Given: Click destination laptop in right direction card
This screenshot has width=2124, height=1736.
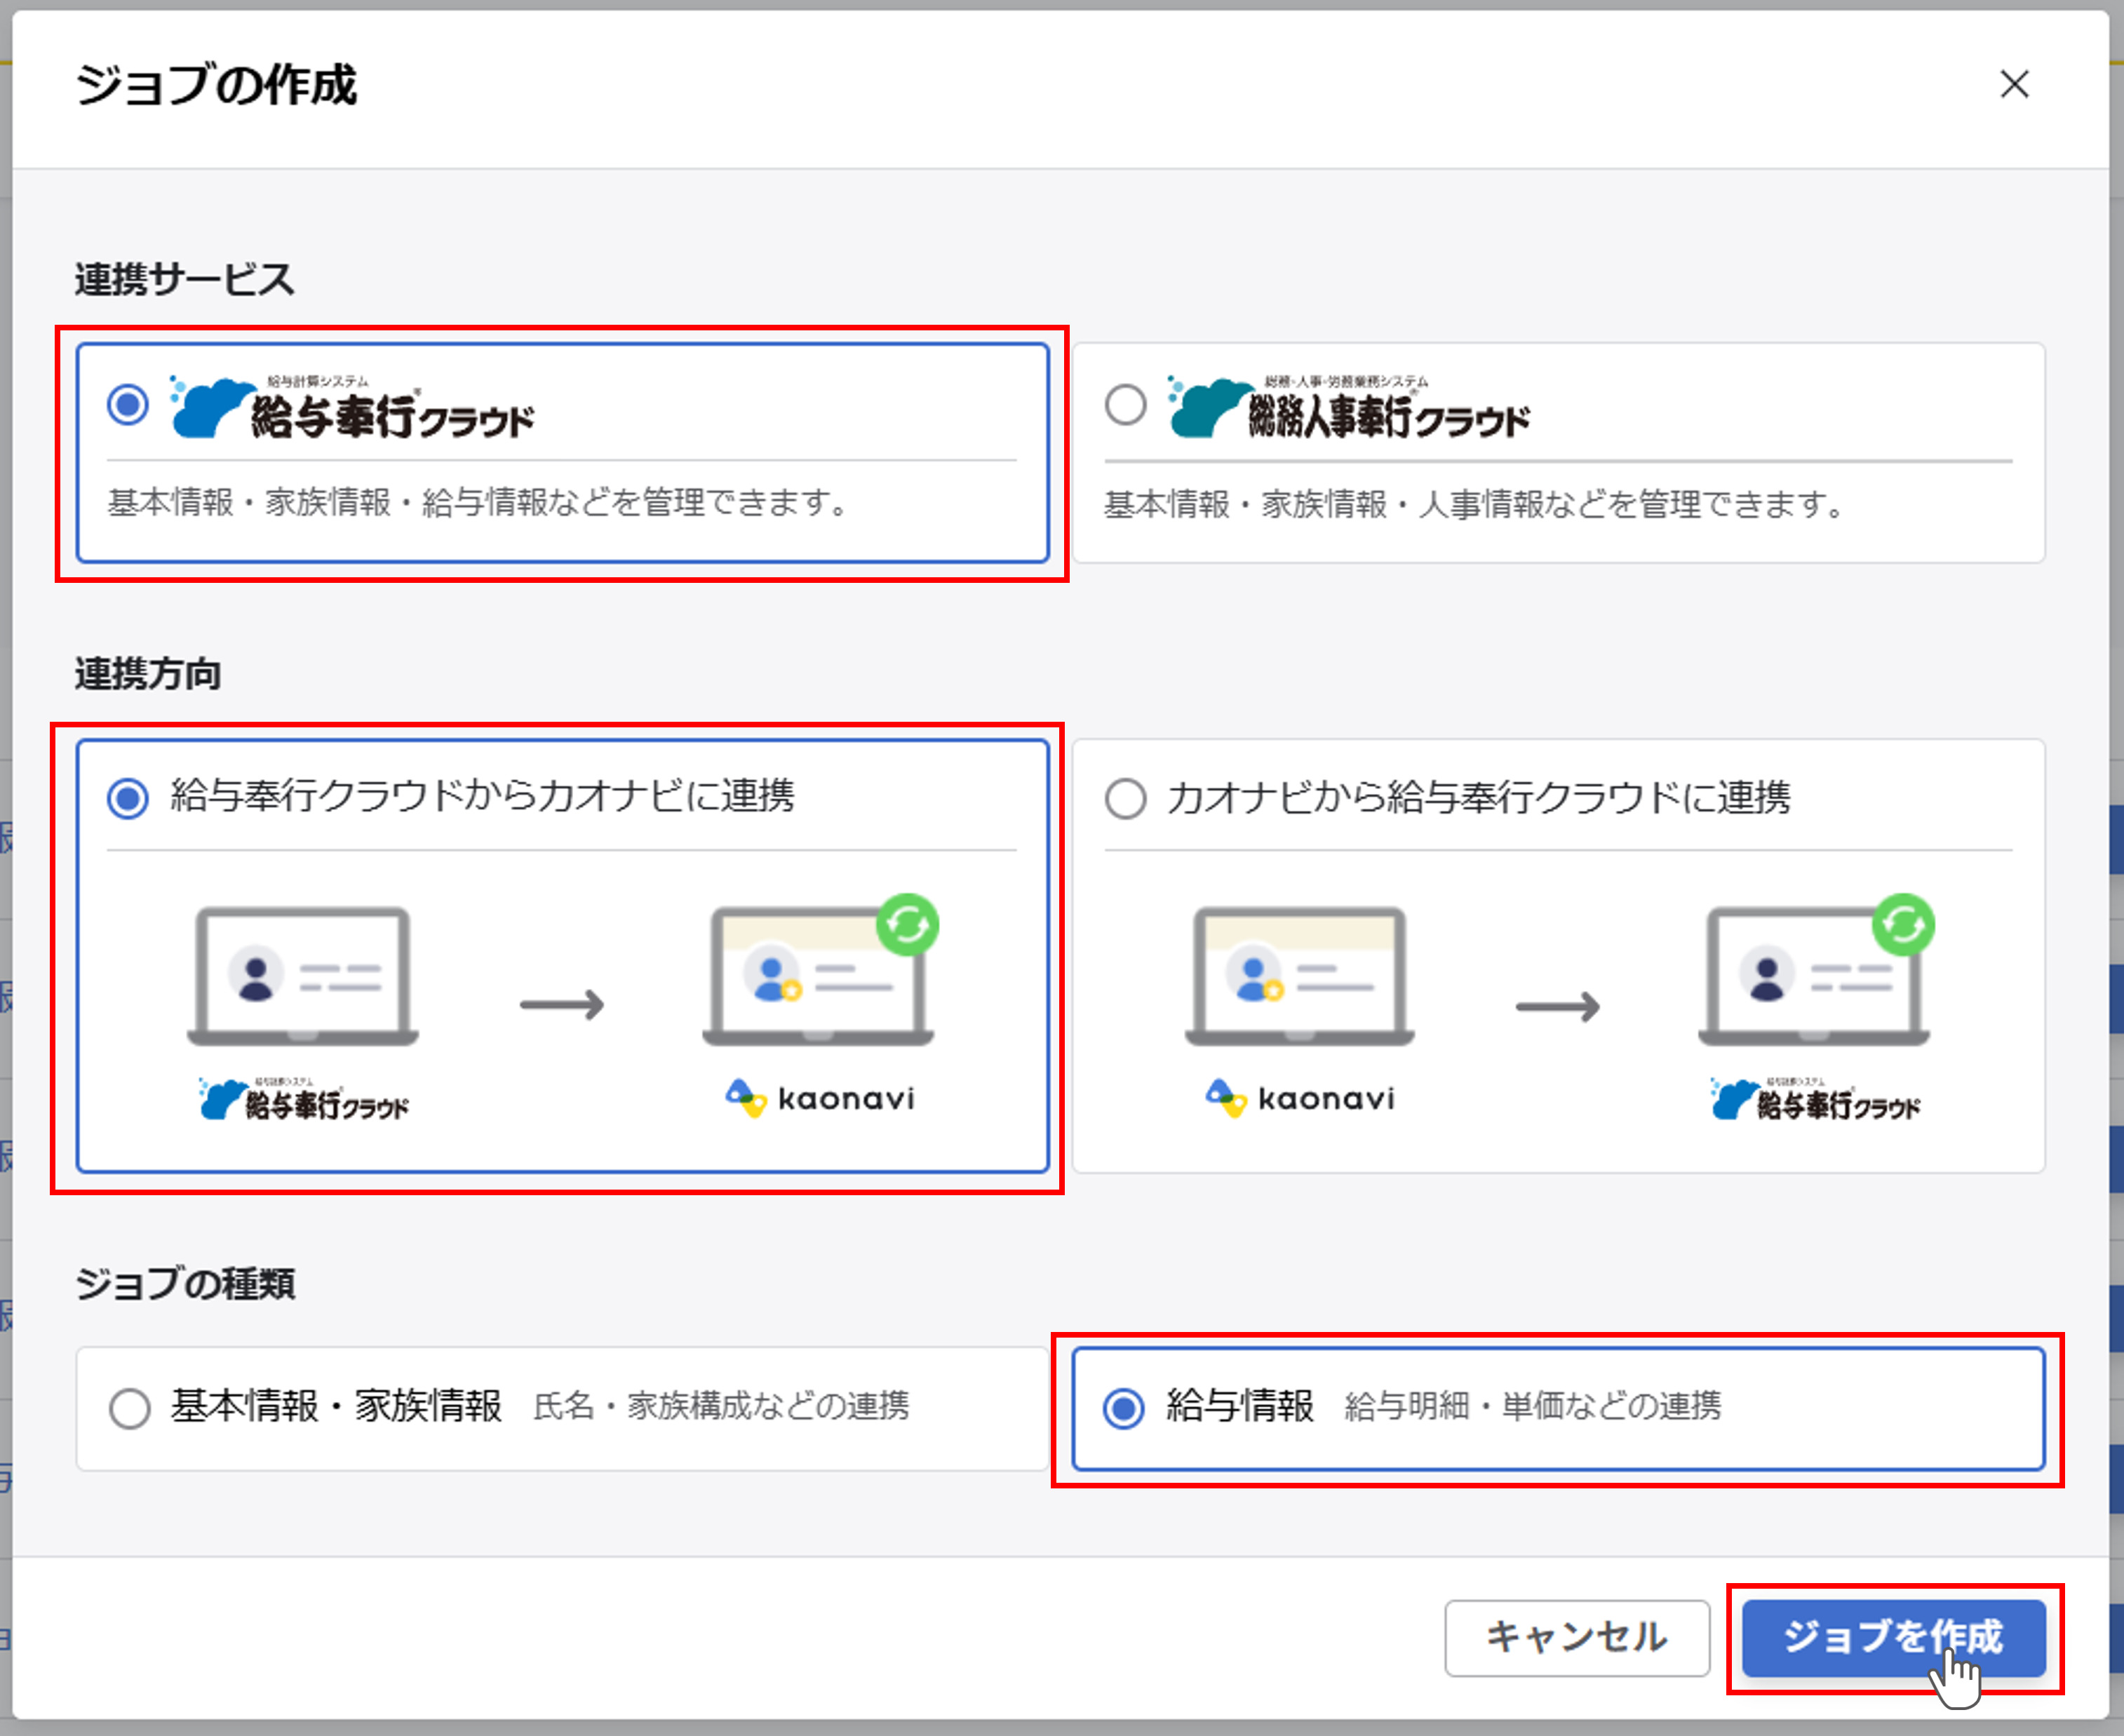Looking at the screenshot, I should pos(1814,976).
